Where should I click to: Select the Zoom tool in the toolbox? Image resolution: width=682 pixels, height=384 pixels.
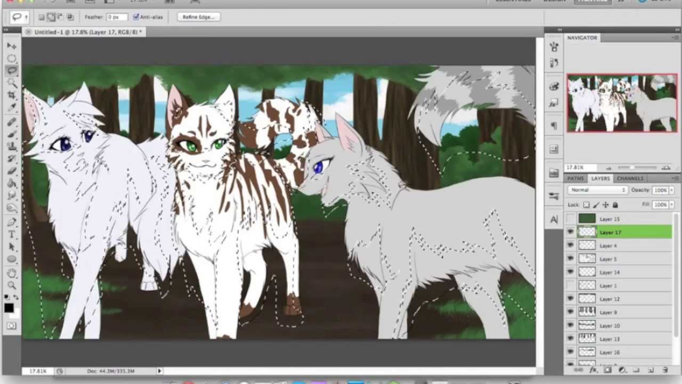(x=12, y=286)
